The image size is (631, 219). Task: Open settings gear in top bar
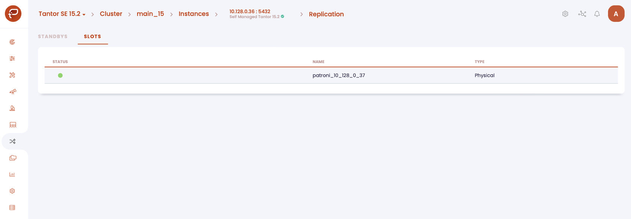(x=565, y=14)
